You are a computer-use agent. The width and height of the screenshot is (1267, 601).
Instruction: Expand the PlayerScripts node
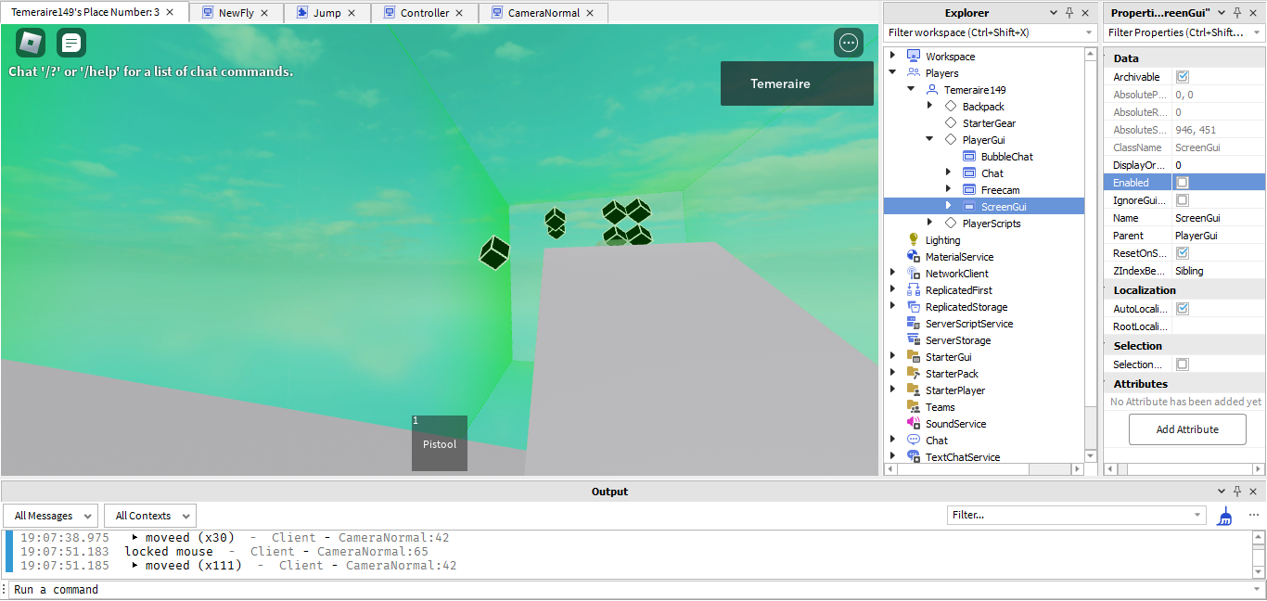(929, 224)
